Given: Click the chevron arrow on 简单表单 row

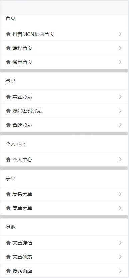Looking at the screenshot, I should (x=120, y=208).
